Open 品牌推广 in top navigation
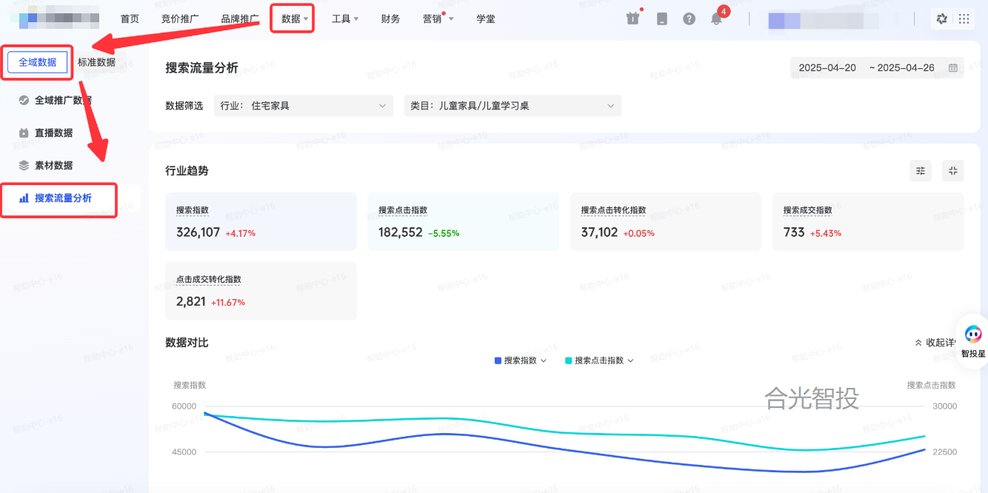This screenshot has height=493, width=988. pyautogui.click(x=240, y=19)
